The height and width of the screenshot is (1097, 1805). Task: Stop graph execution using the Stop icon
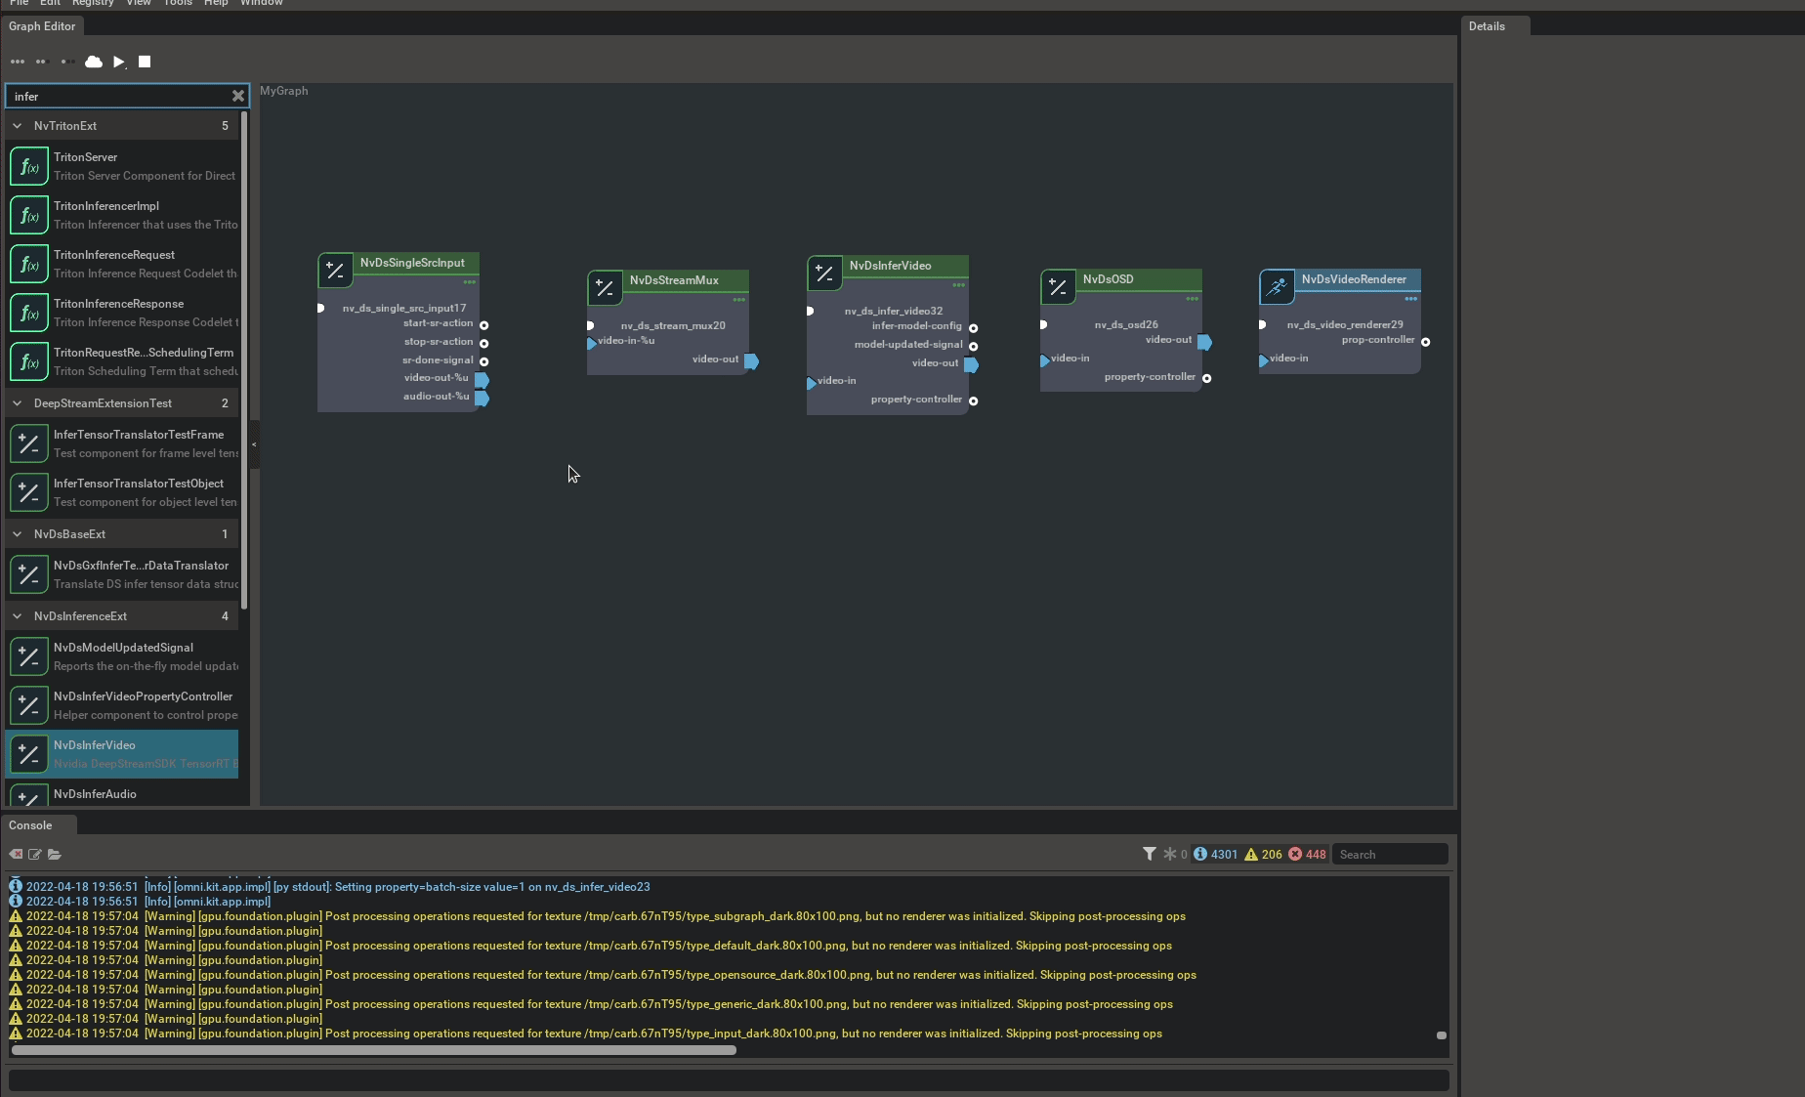pyautogui.click(x=144, y=62)
